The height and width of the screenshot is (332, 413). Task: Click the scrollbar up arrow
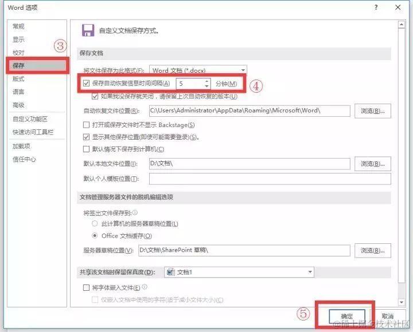402,25
